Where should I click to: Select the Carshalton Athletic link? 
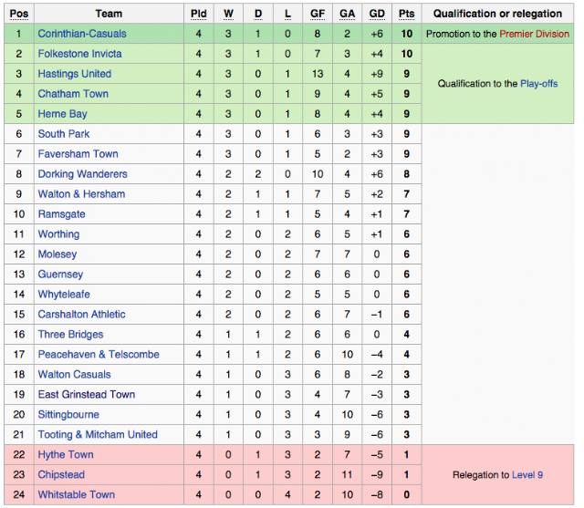pos(81,315)
